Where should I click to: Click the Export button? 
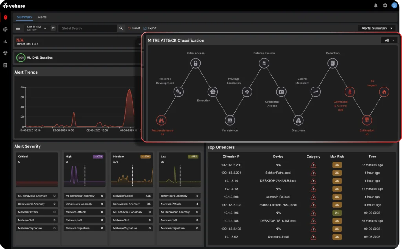pyautogui.click(x=150, y=28)
